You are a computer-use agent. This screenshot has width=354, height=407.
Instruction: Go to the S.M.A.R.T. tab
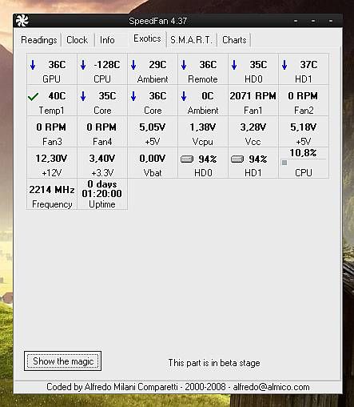click(191, 40)
